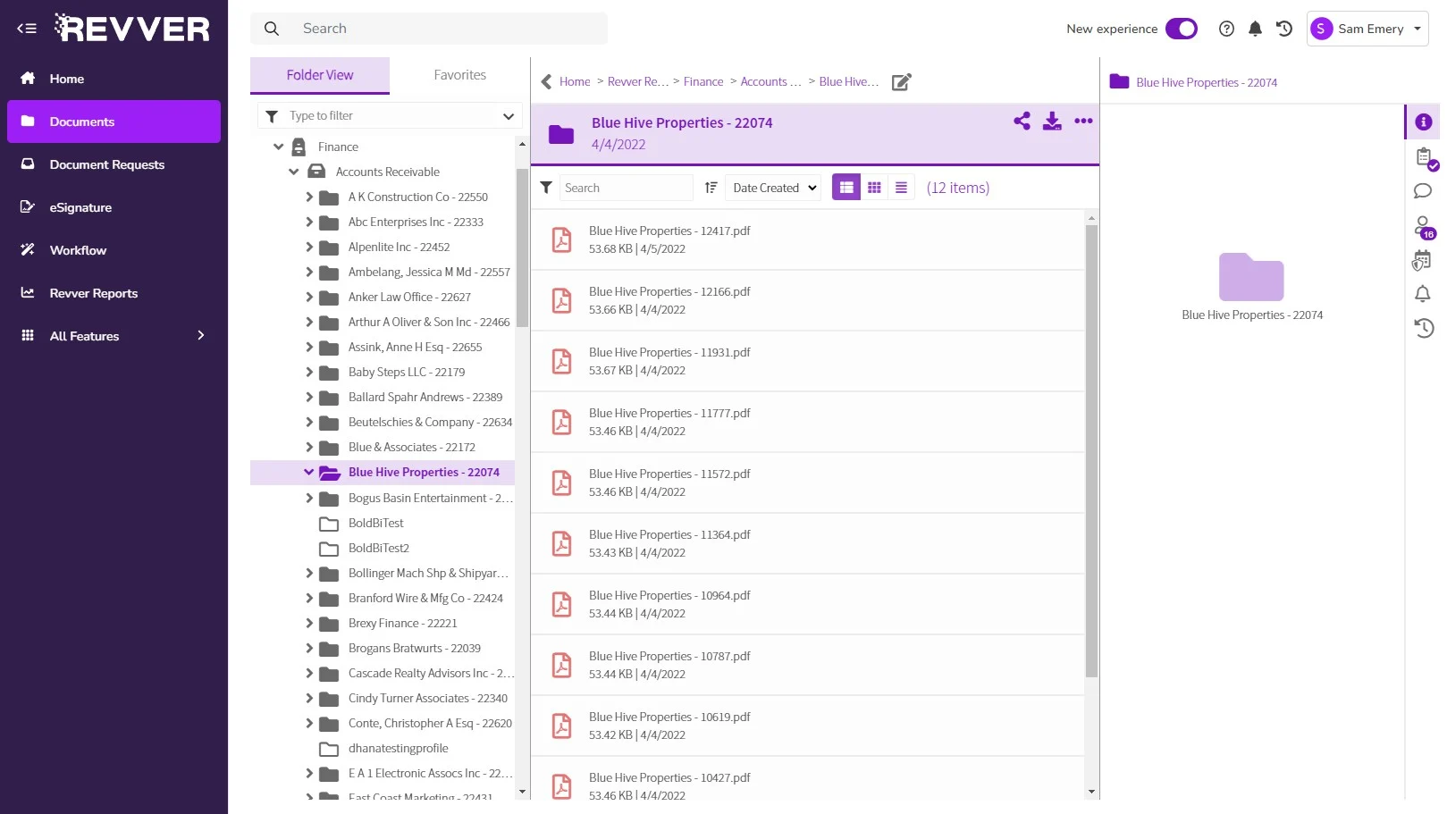1447x814 pixels.
Task: Open Type to filter dropdown arrow
Action: pyautogui.click(x=508, y=116)
